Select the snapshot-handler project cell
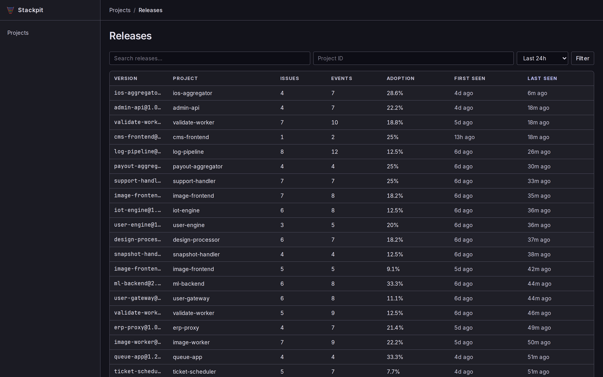 pyautogui.click(x=196, y=255)
